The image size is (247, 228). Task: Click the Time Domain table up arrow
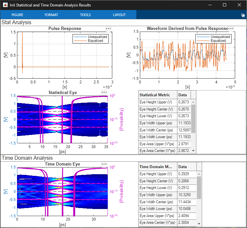(199, 174)
